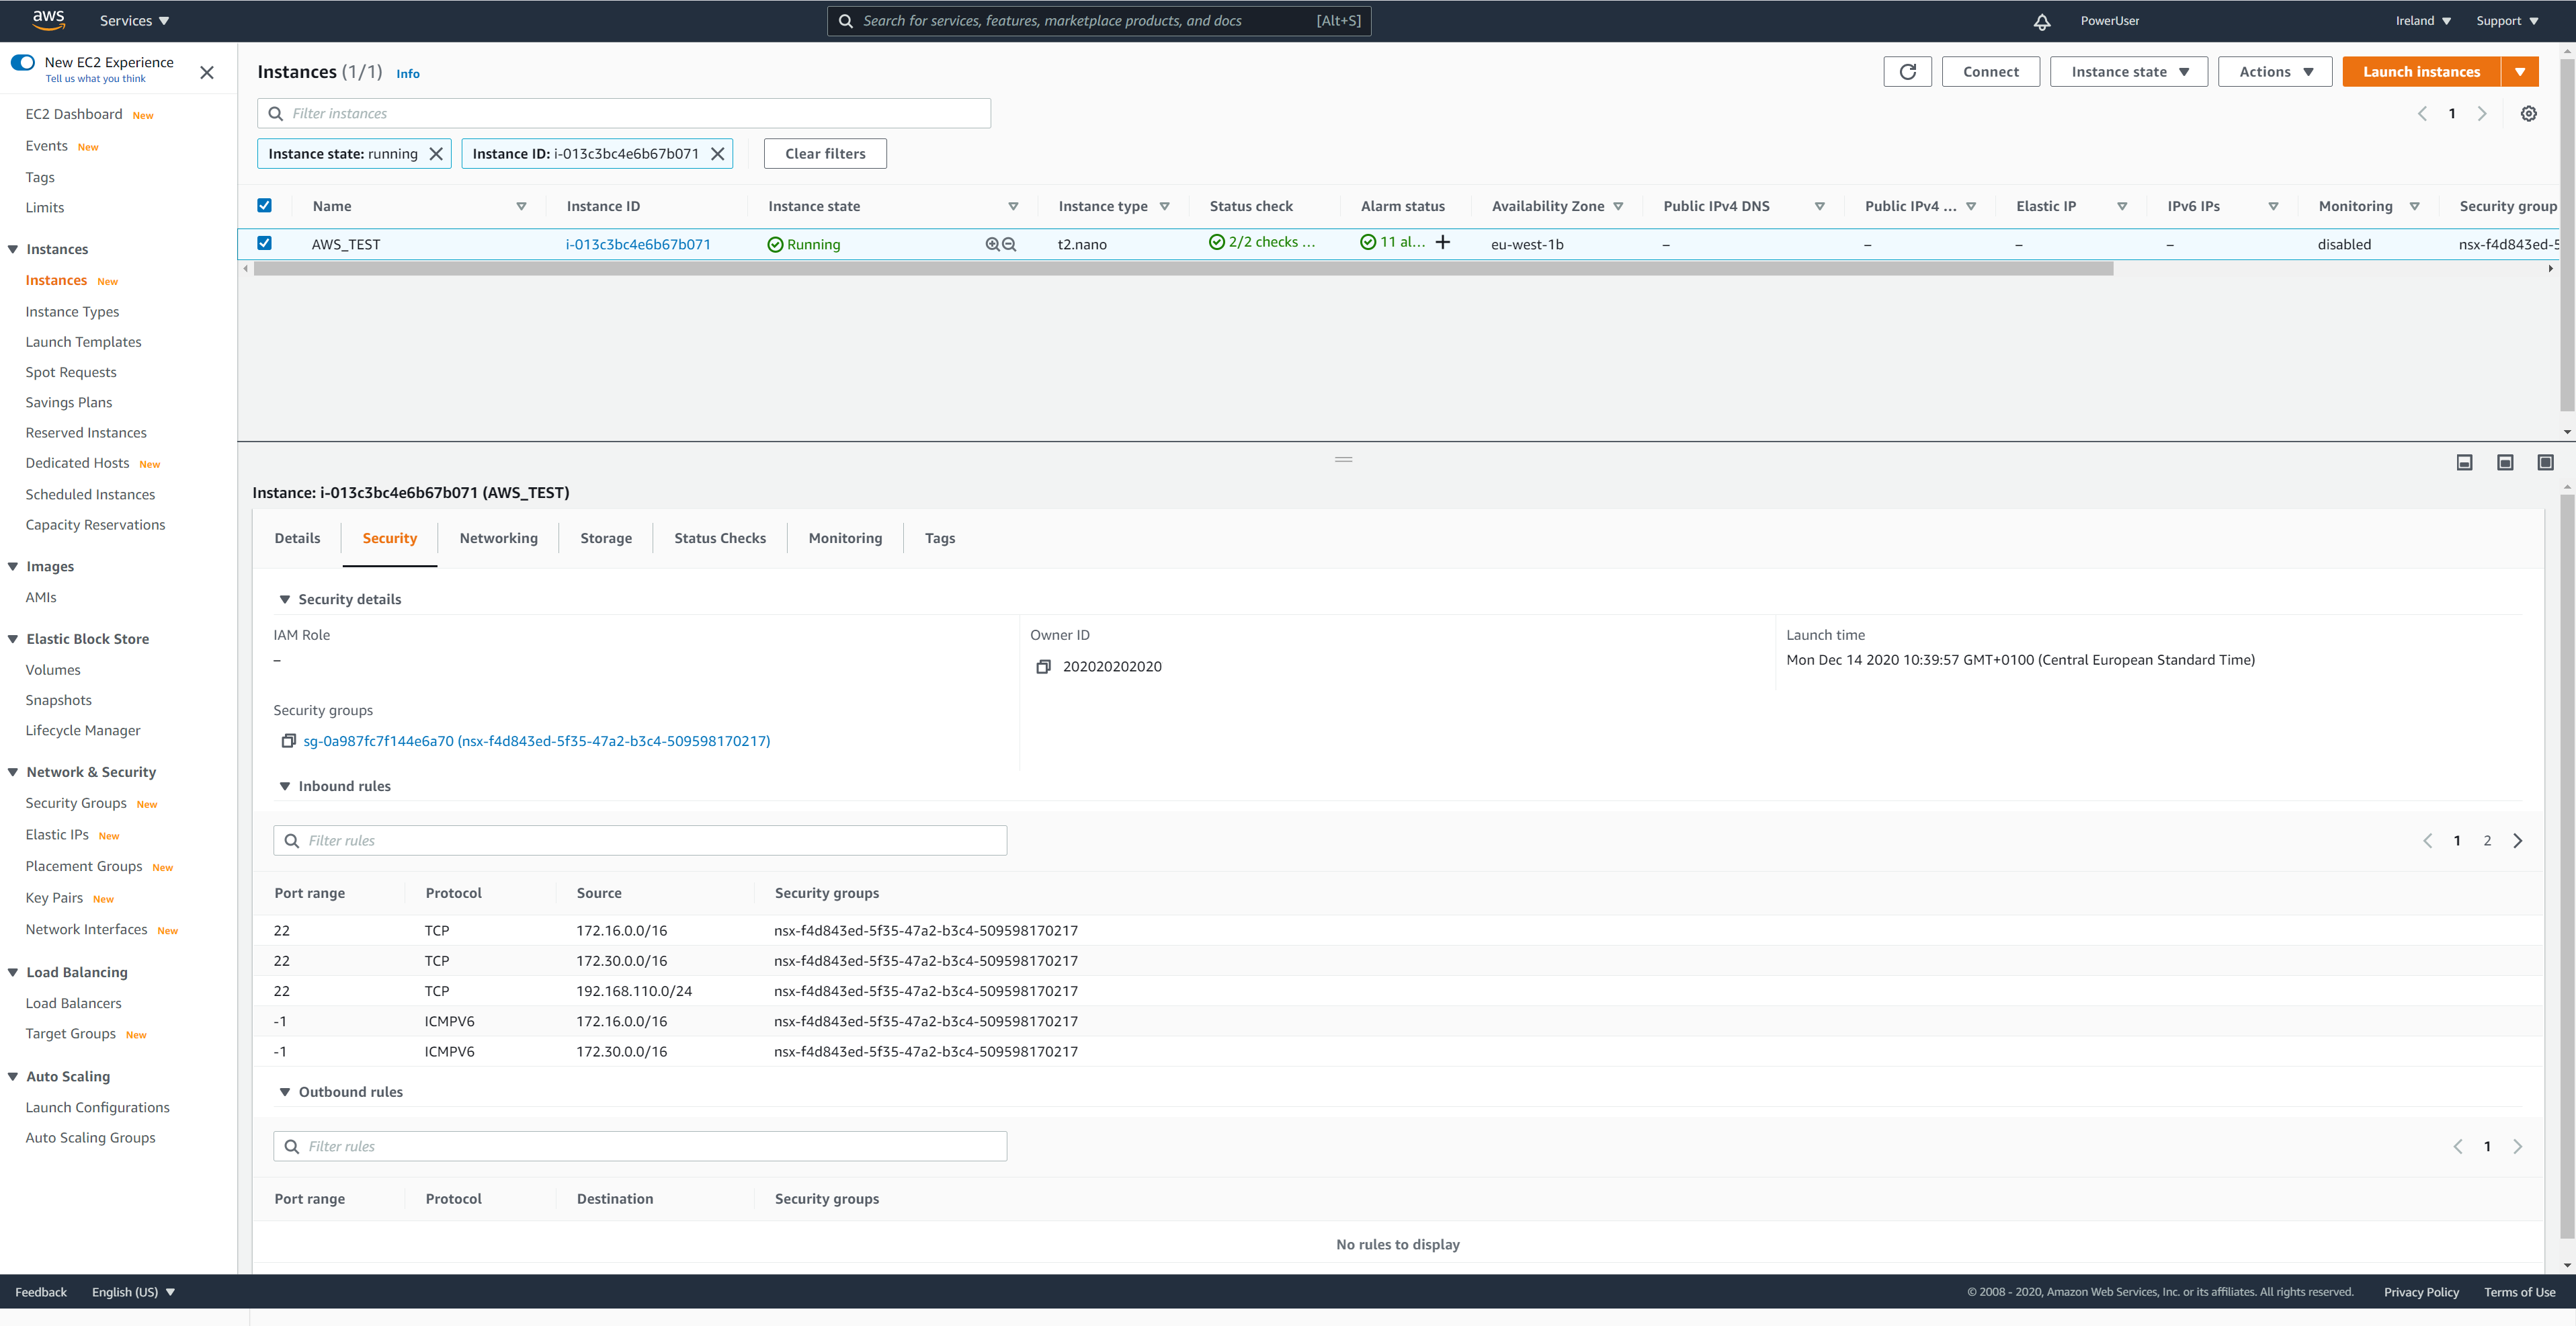Collapse the Inbound rules section
The image size is (2576, 1326).
(x=285, y=787)
